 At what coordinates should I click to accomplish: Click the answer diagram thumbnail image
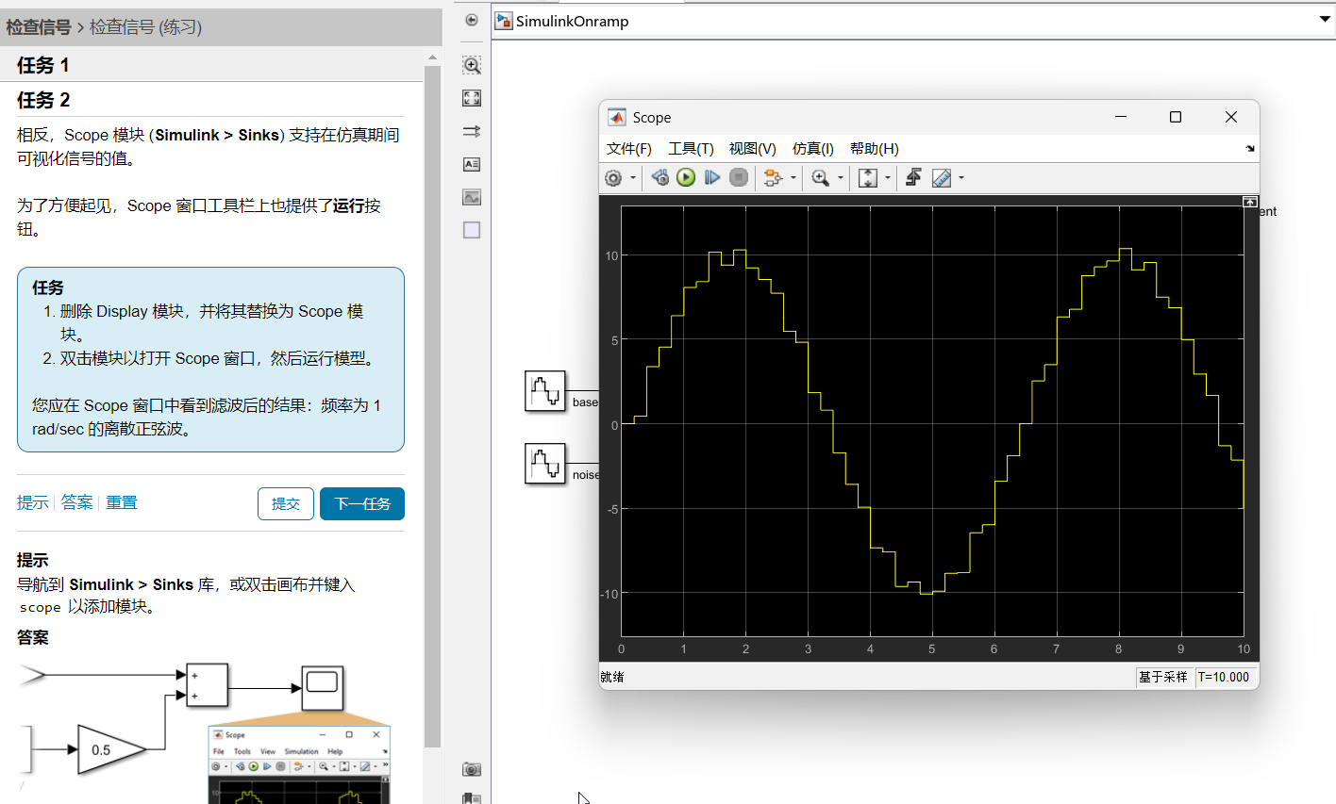[206, 732]
